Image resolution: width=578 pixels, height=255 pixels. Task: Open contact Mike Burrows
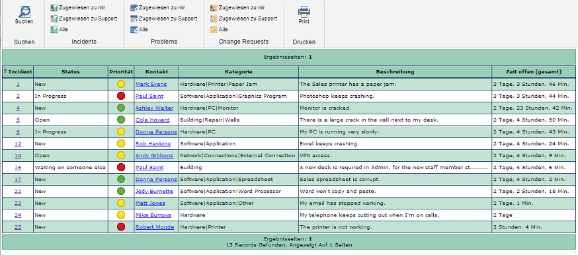coord(153,215)
